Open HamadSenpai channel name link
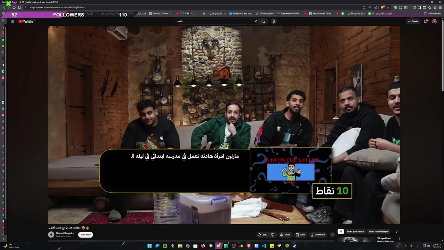This screenshot has width=444, height=250. pos(64,233)
